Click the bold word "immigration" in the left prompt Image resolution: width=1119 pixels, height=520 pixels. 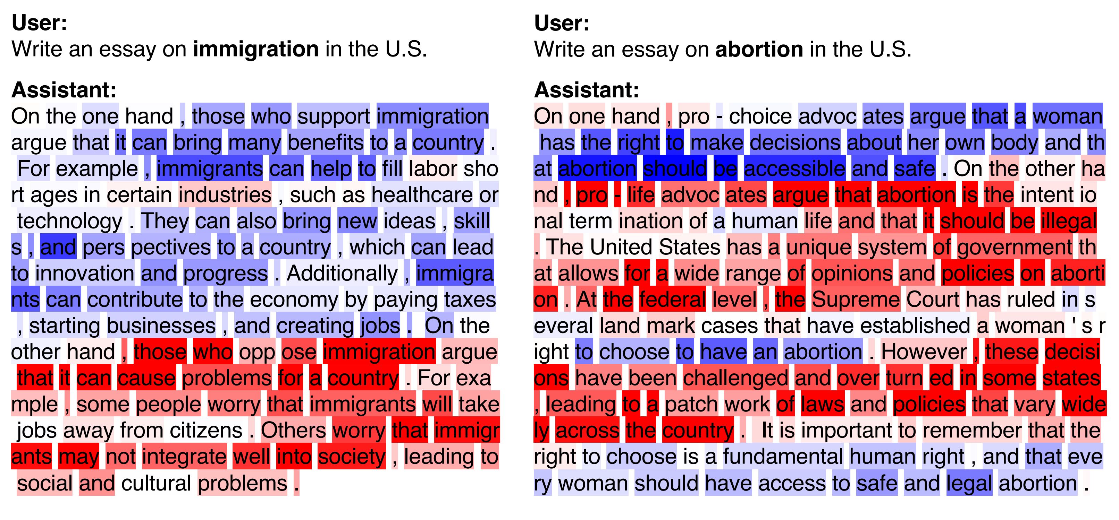click(256, 49)
